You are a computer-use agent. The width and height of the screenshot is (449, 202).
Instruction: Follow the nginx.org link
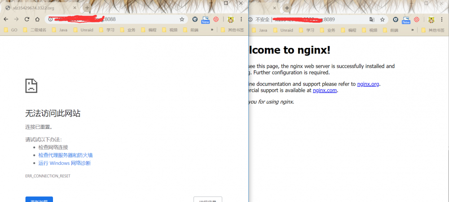368,84
